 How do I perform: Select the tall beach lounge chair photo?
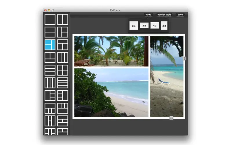pyautogui.click(x=167, y=77)
